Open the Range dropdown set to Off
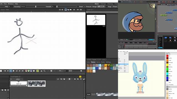This screenshot has height=99, width=177. point(101,7)
